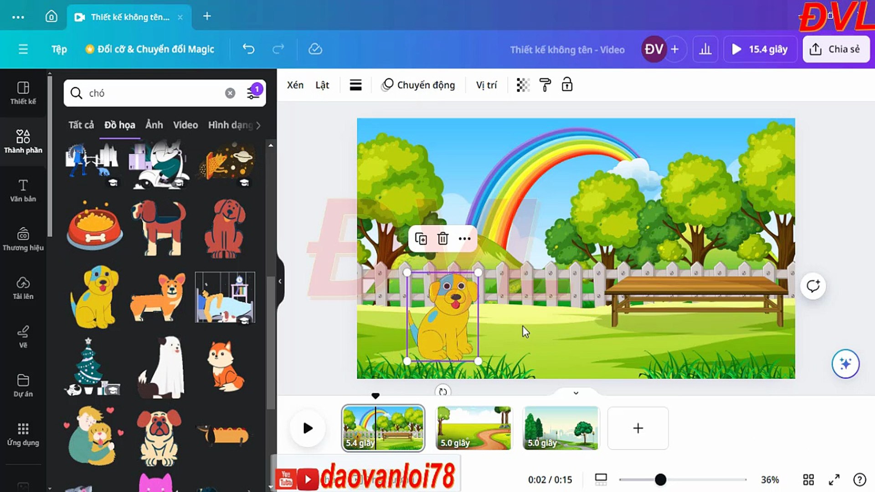Switch to the Đồ họa tab
This screenshot has width=875, height=492.
(x=119, y=124)
